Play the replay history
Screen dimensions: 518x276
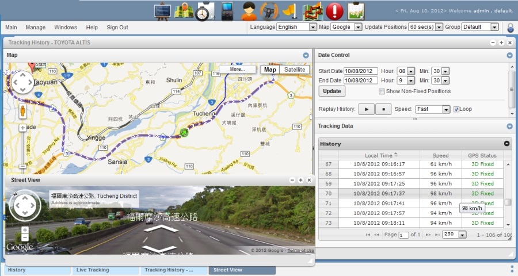[366, 109]
